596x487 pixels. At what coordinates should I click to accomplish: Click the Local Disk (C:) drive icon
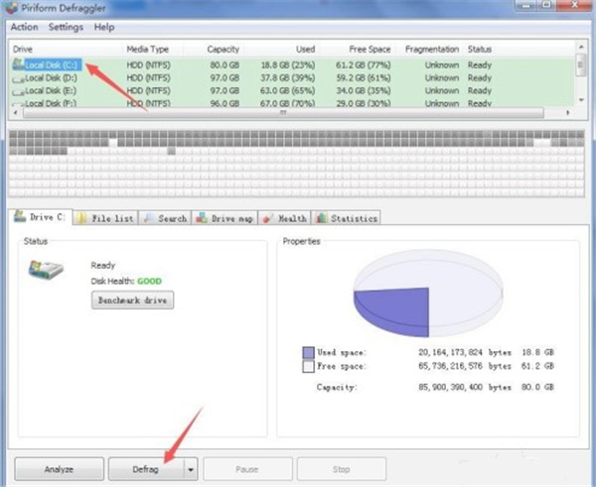[x=18, y=64]
